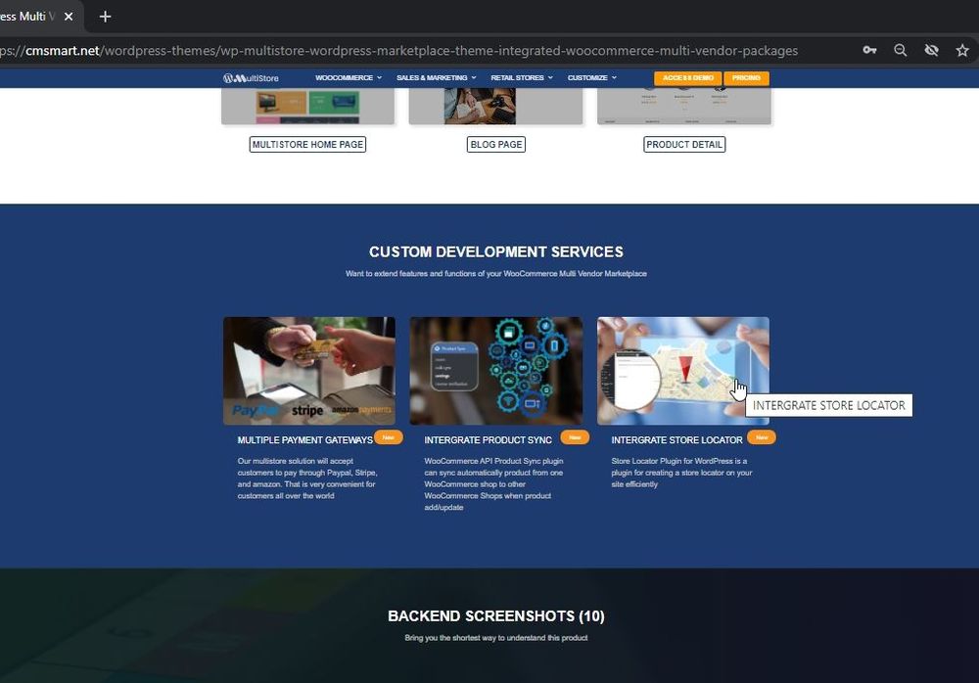Click the Product Detail label link

click(684, 145)
